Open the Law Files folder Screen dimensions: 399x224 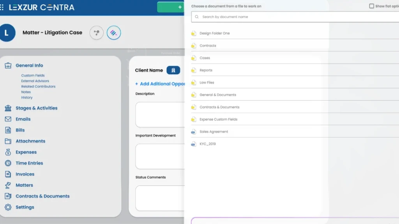207,82
